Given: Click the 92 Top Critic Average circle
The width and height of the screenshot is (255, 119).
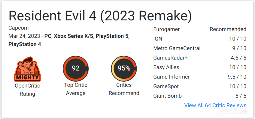Looking at the screenshot, I should (76, 69).
